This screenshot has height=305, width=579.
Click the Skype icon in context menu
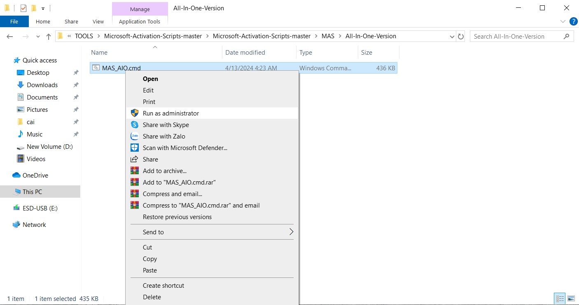[x=135, y=125]
